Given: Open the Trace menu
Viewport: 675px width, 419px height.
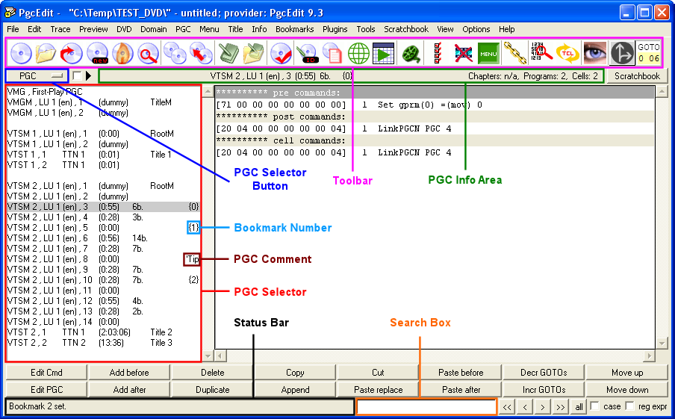Looking at the screenshot, I should pos(60,29).
